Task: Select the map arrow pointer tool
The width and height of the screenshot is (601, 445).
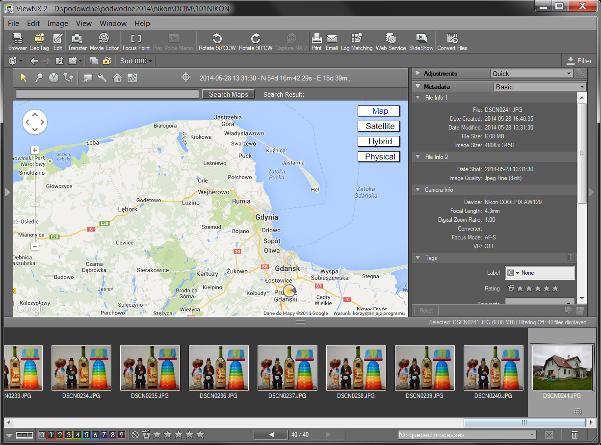Action: click(24, 78)
